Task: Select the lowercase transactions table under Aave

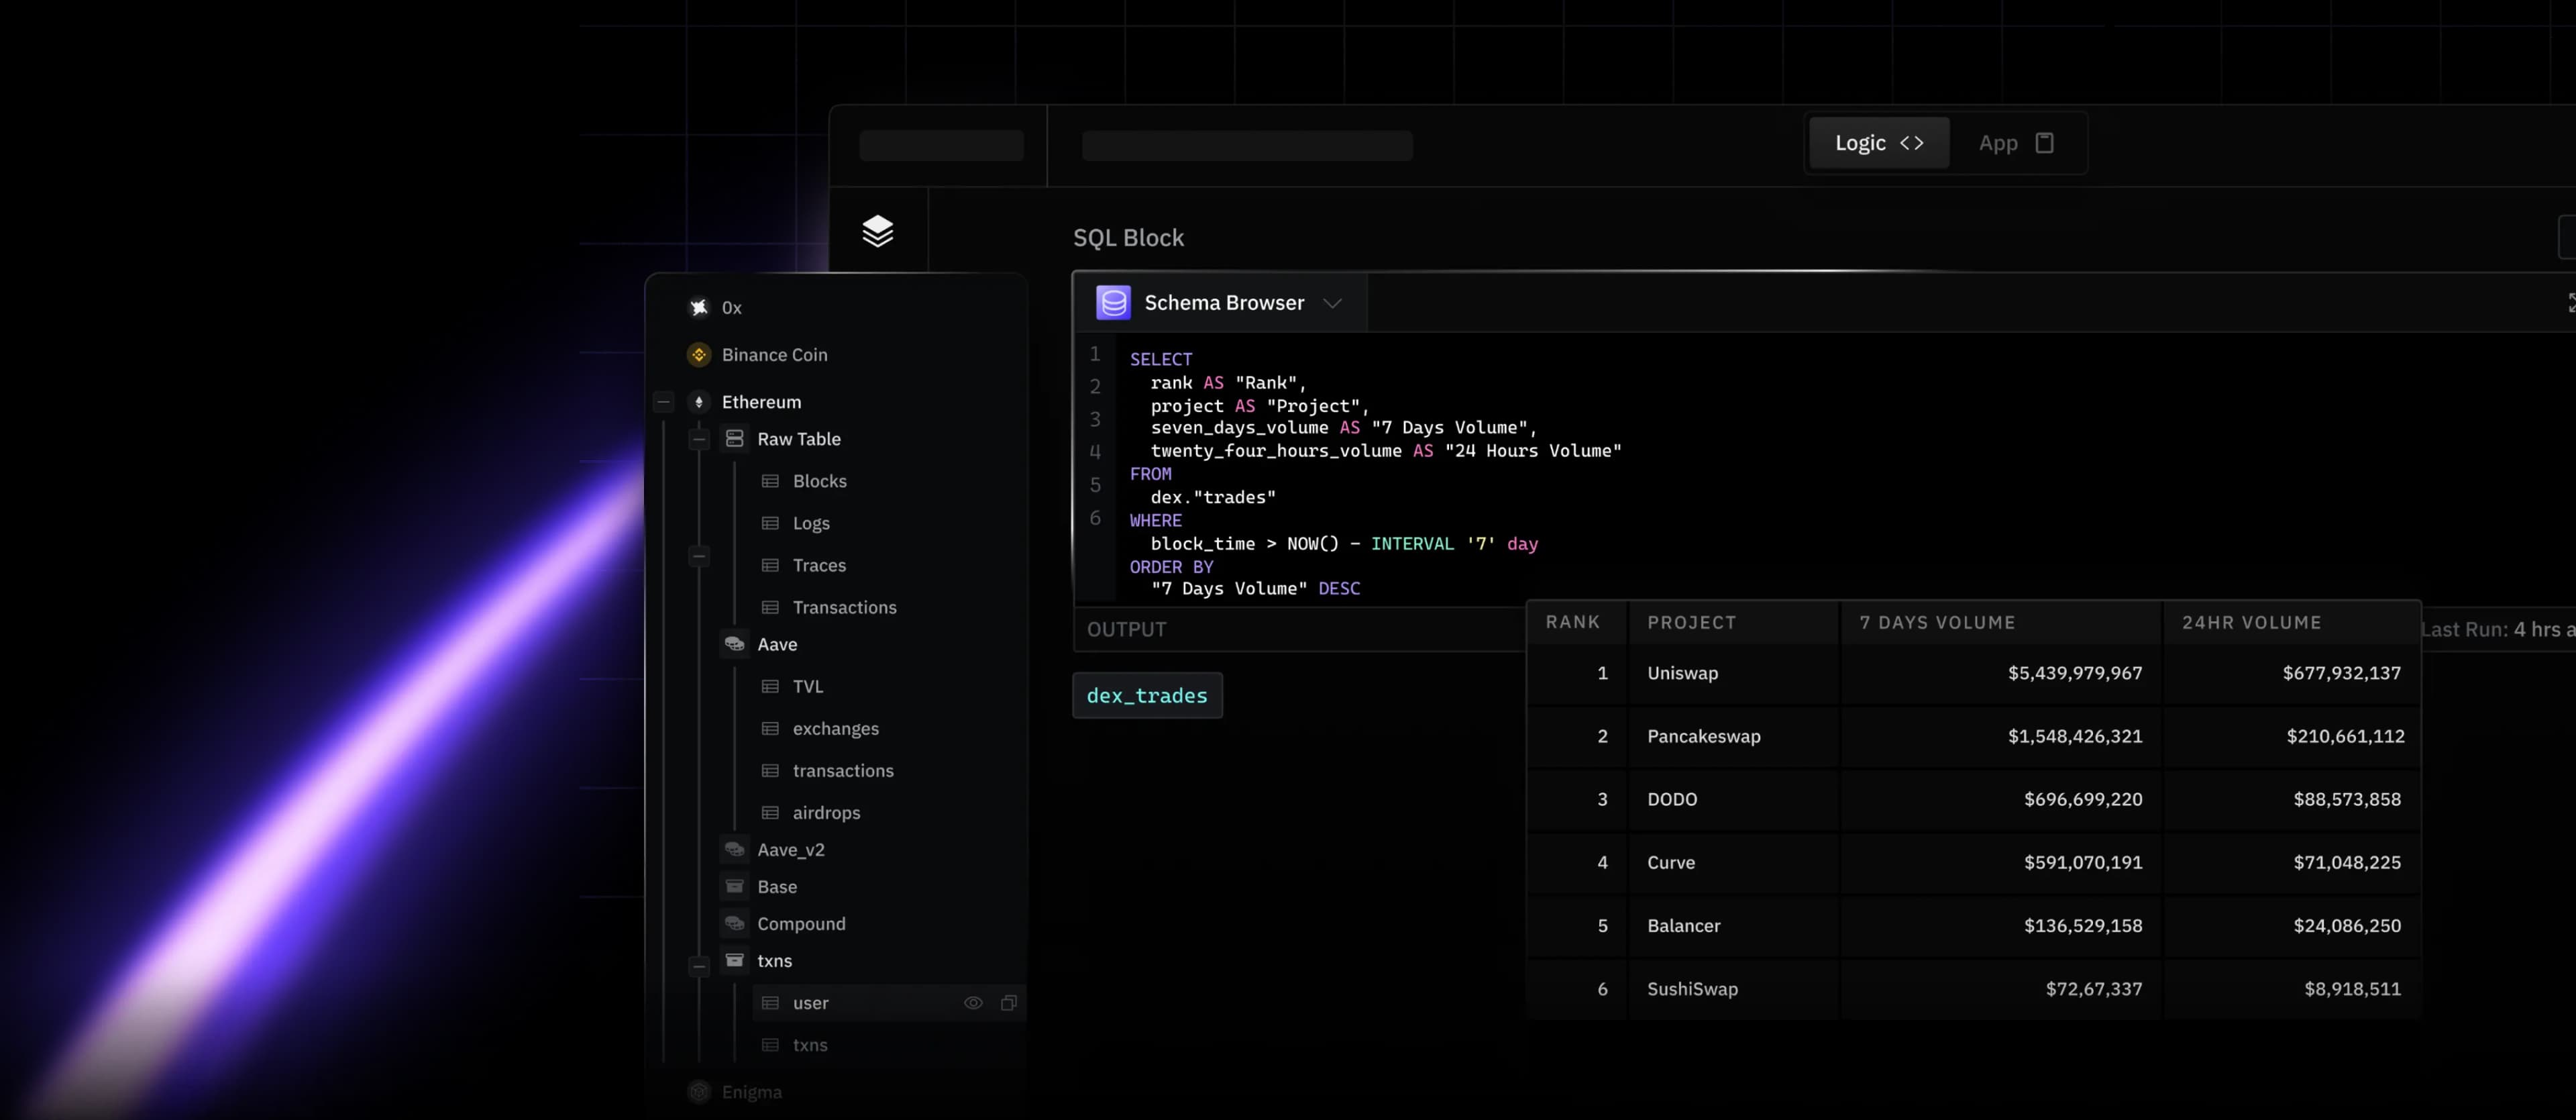Action: 843,770
